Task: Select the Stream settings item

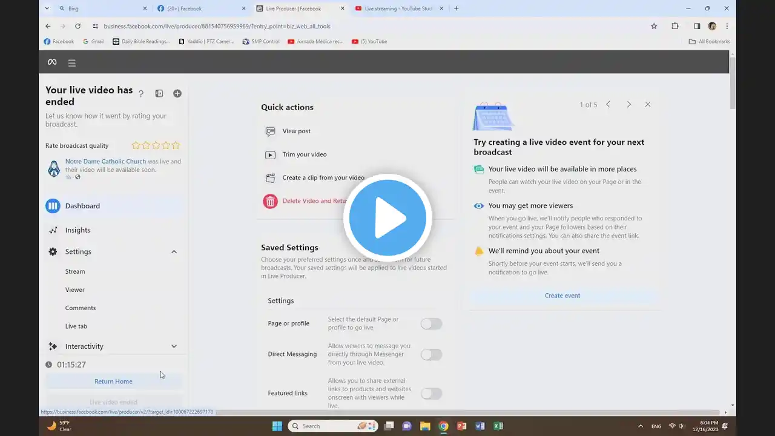Action: (75, 271)
